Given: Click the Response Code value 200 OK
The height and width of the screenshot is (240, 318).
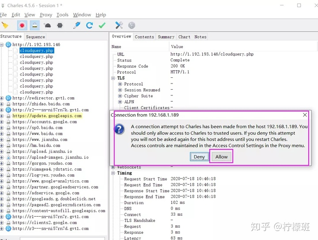Looking at the screenshot, I should [178, 66].
